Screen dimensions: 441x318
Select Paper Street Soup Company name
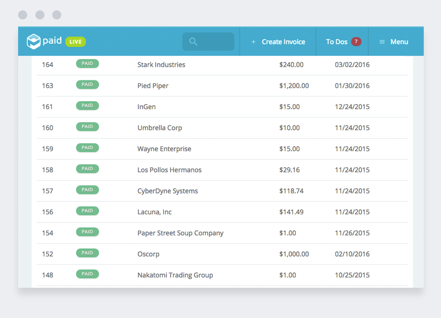click(180, 233)
